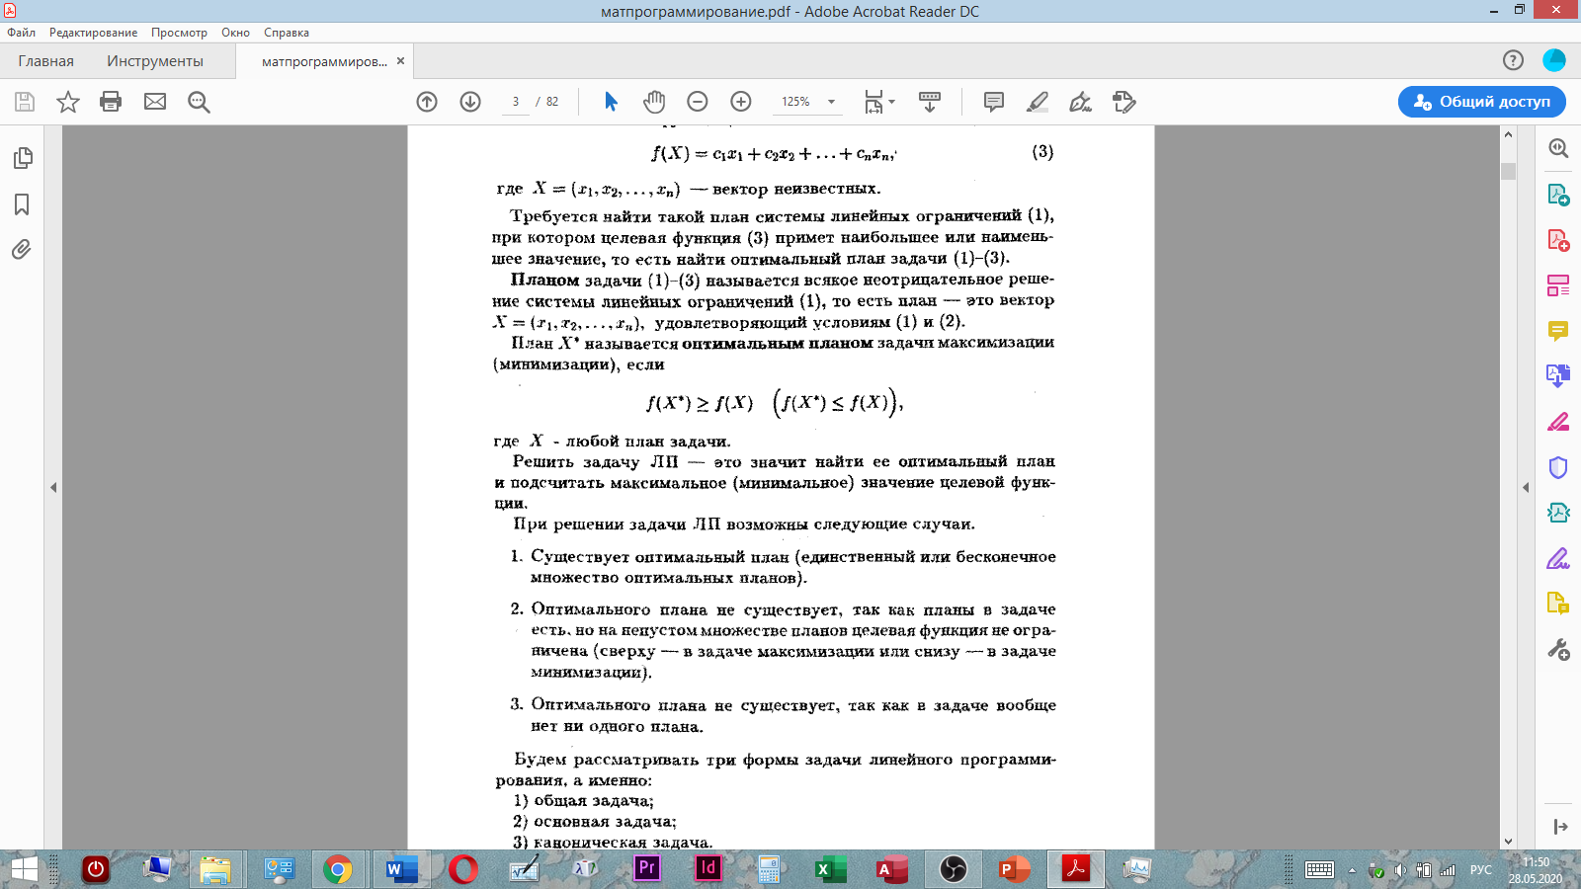
Task: Open the Protect shield tool
Action: (1558, 467)
